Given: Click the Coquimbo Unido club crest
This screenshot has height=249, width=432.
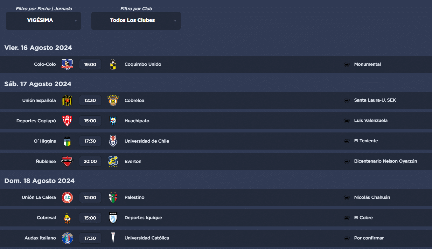Looking at the screenshot, I should pyautogui.click(x=113, y=64).
